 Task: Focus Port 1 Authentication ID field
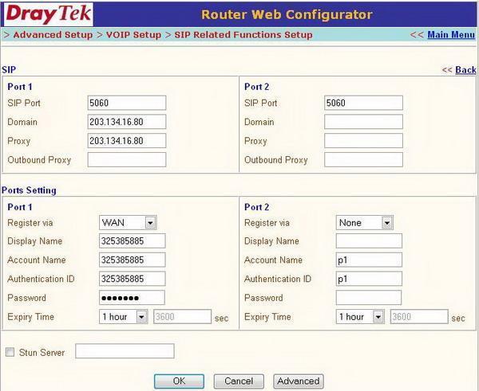(x=133, y=279)
